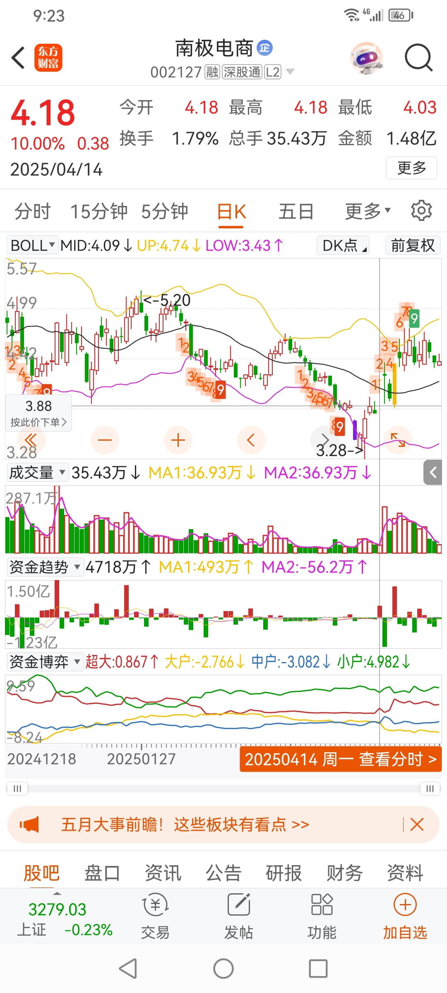Open 功能 functions icon
Viewport: 447px width, 993px height.
click(x=322, y=916)
